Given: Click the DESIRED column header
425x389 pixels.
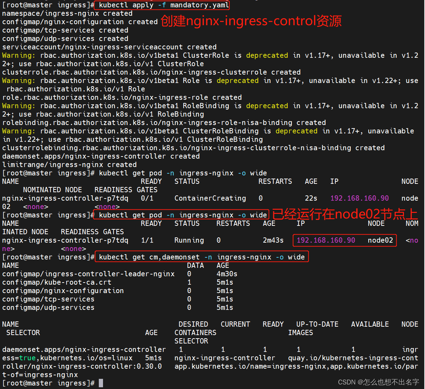Looking at the screenshot, I should click(193, 324).
